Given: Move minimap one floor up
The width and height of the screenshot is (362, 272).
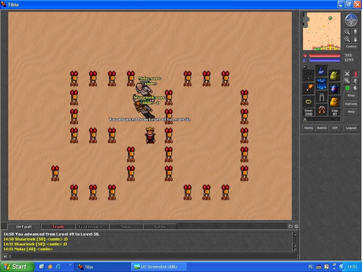Looking at the screenshot, I should point(355,32).
